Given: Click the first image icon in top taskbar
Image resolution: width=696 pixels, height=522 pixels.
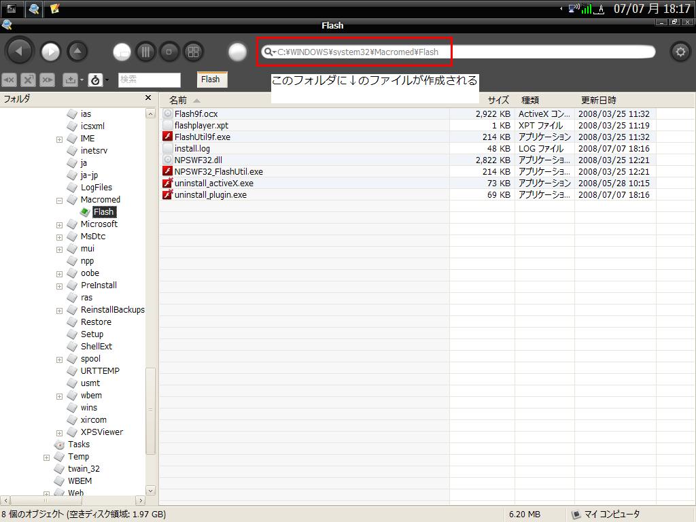Looking at the screenshot, I should pyautogui.click(x=12, y=8).
